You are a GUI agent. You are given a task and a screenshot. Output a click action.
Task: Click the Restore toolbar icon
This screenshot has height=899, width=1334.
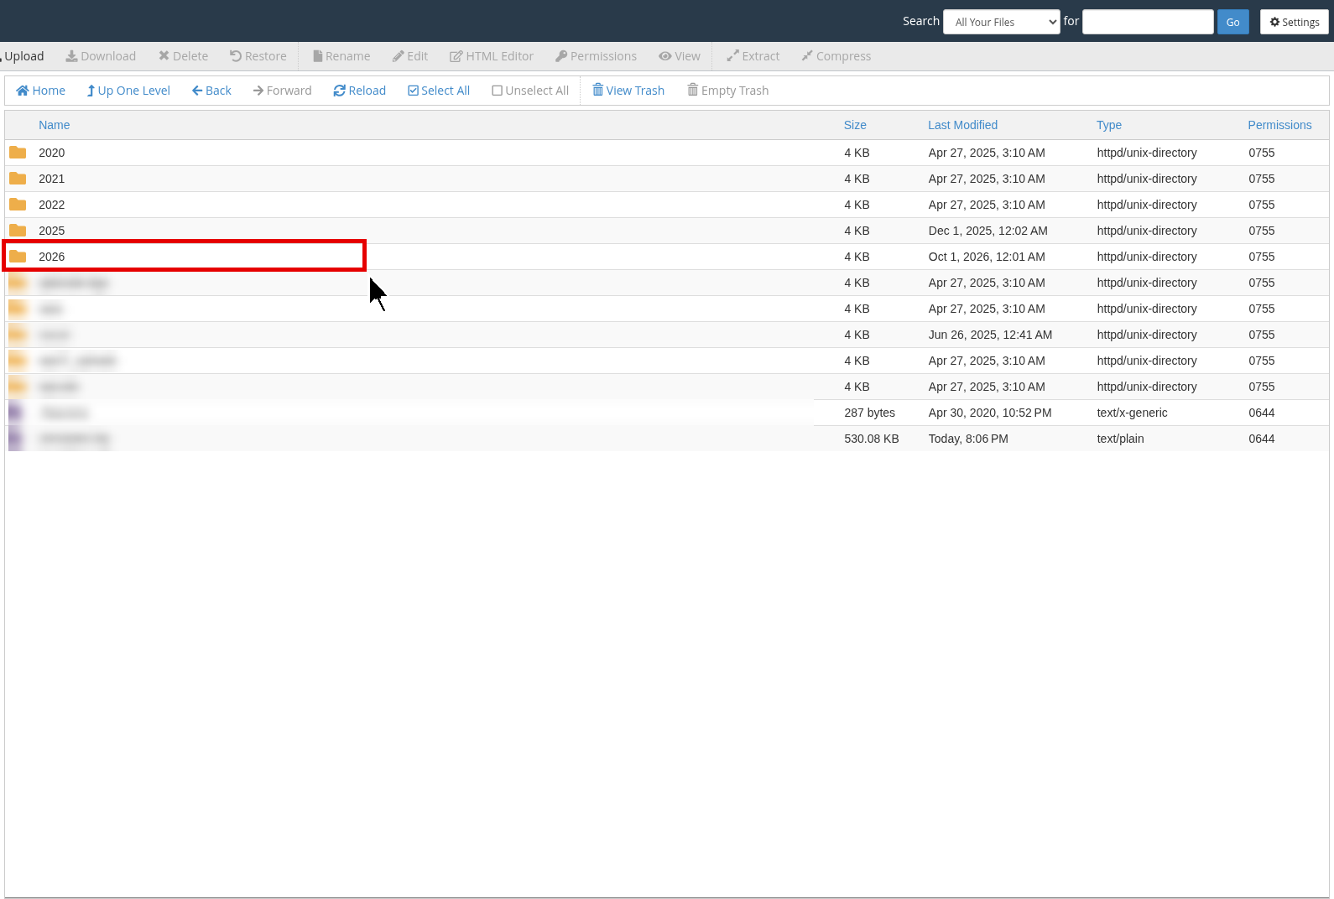pyautogui.click(x=258, y=56)
